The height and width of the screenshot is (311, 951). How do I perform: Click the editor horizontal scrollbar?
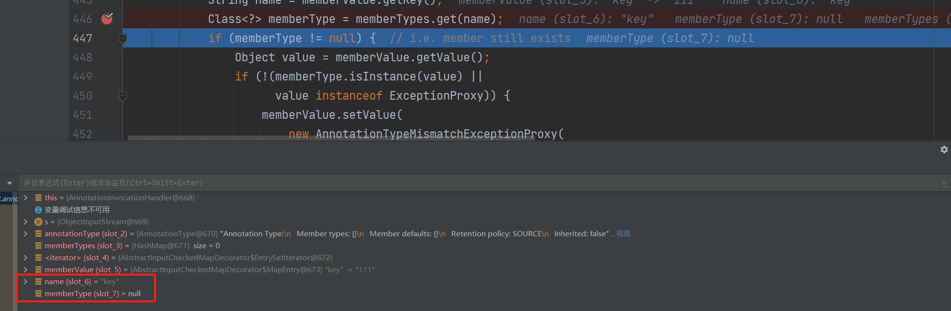coord(331,138)
